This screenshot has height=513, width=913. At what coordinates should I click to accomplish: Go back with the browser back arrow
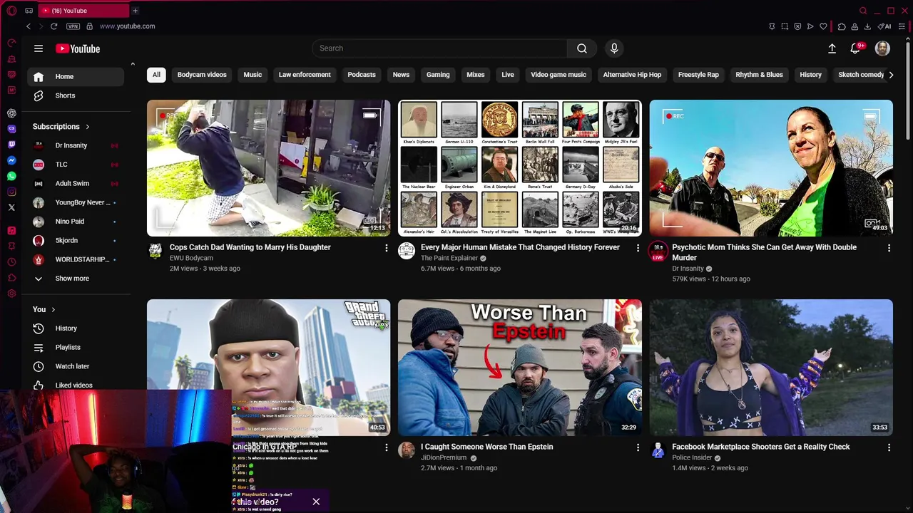[29, 26]
